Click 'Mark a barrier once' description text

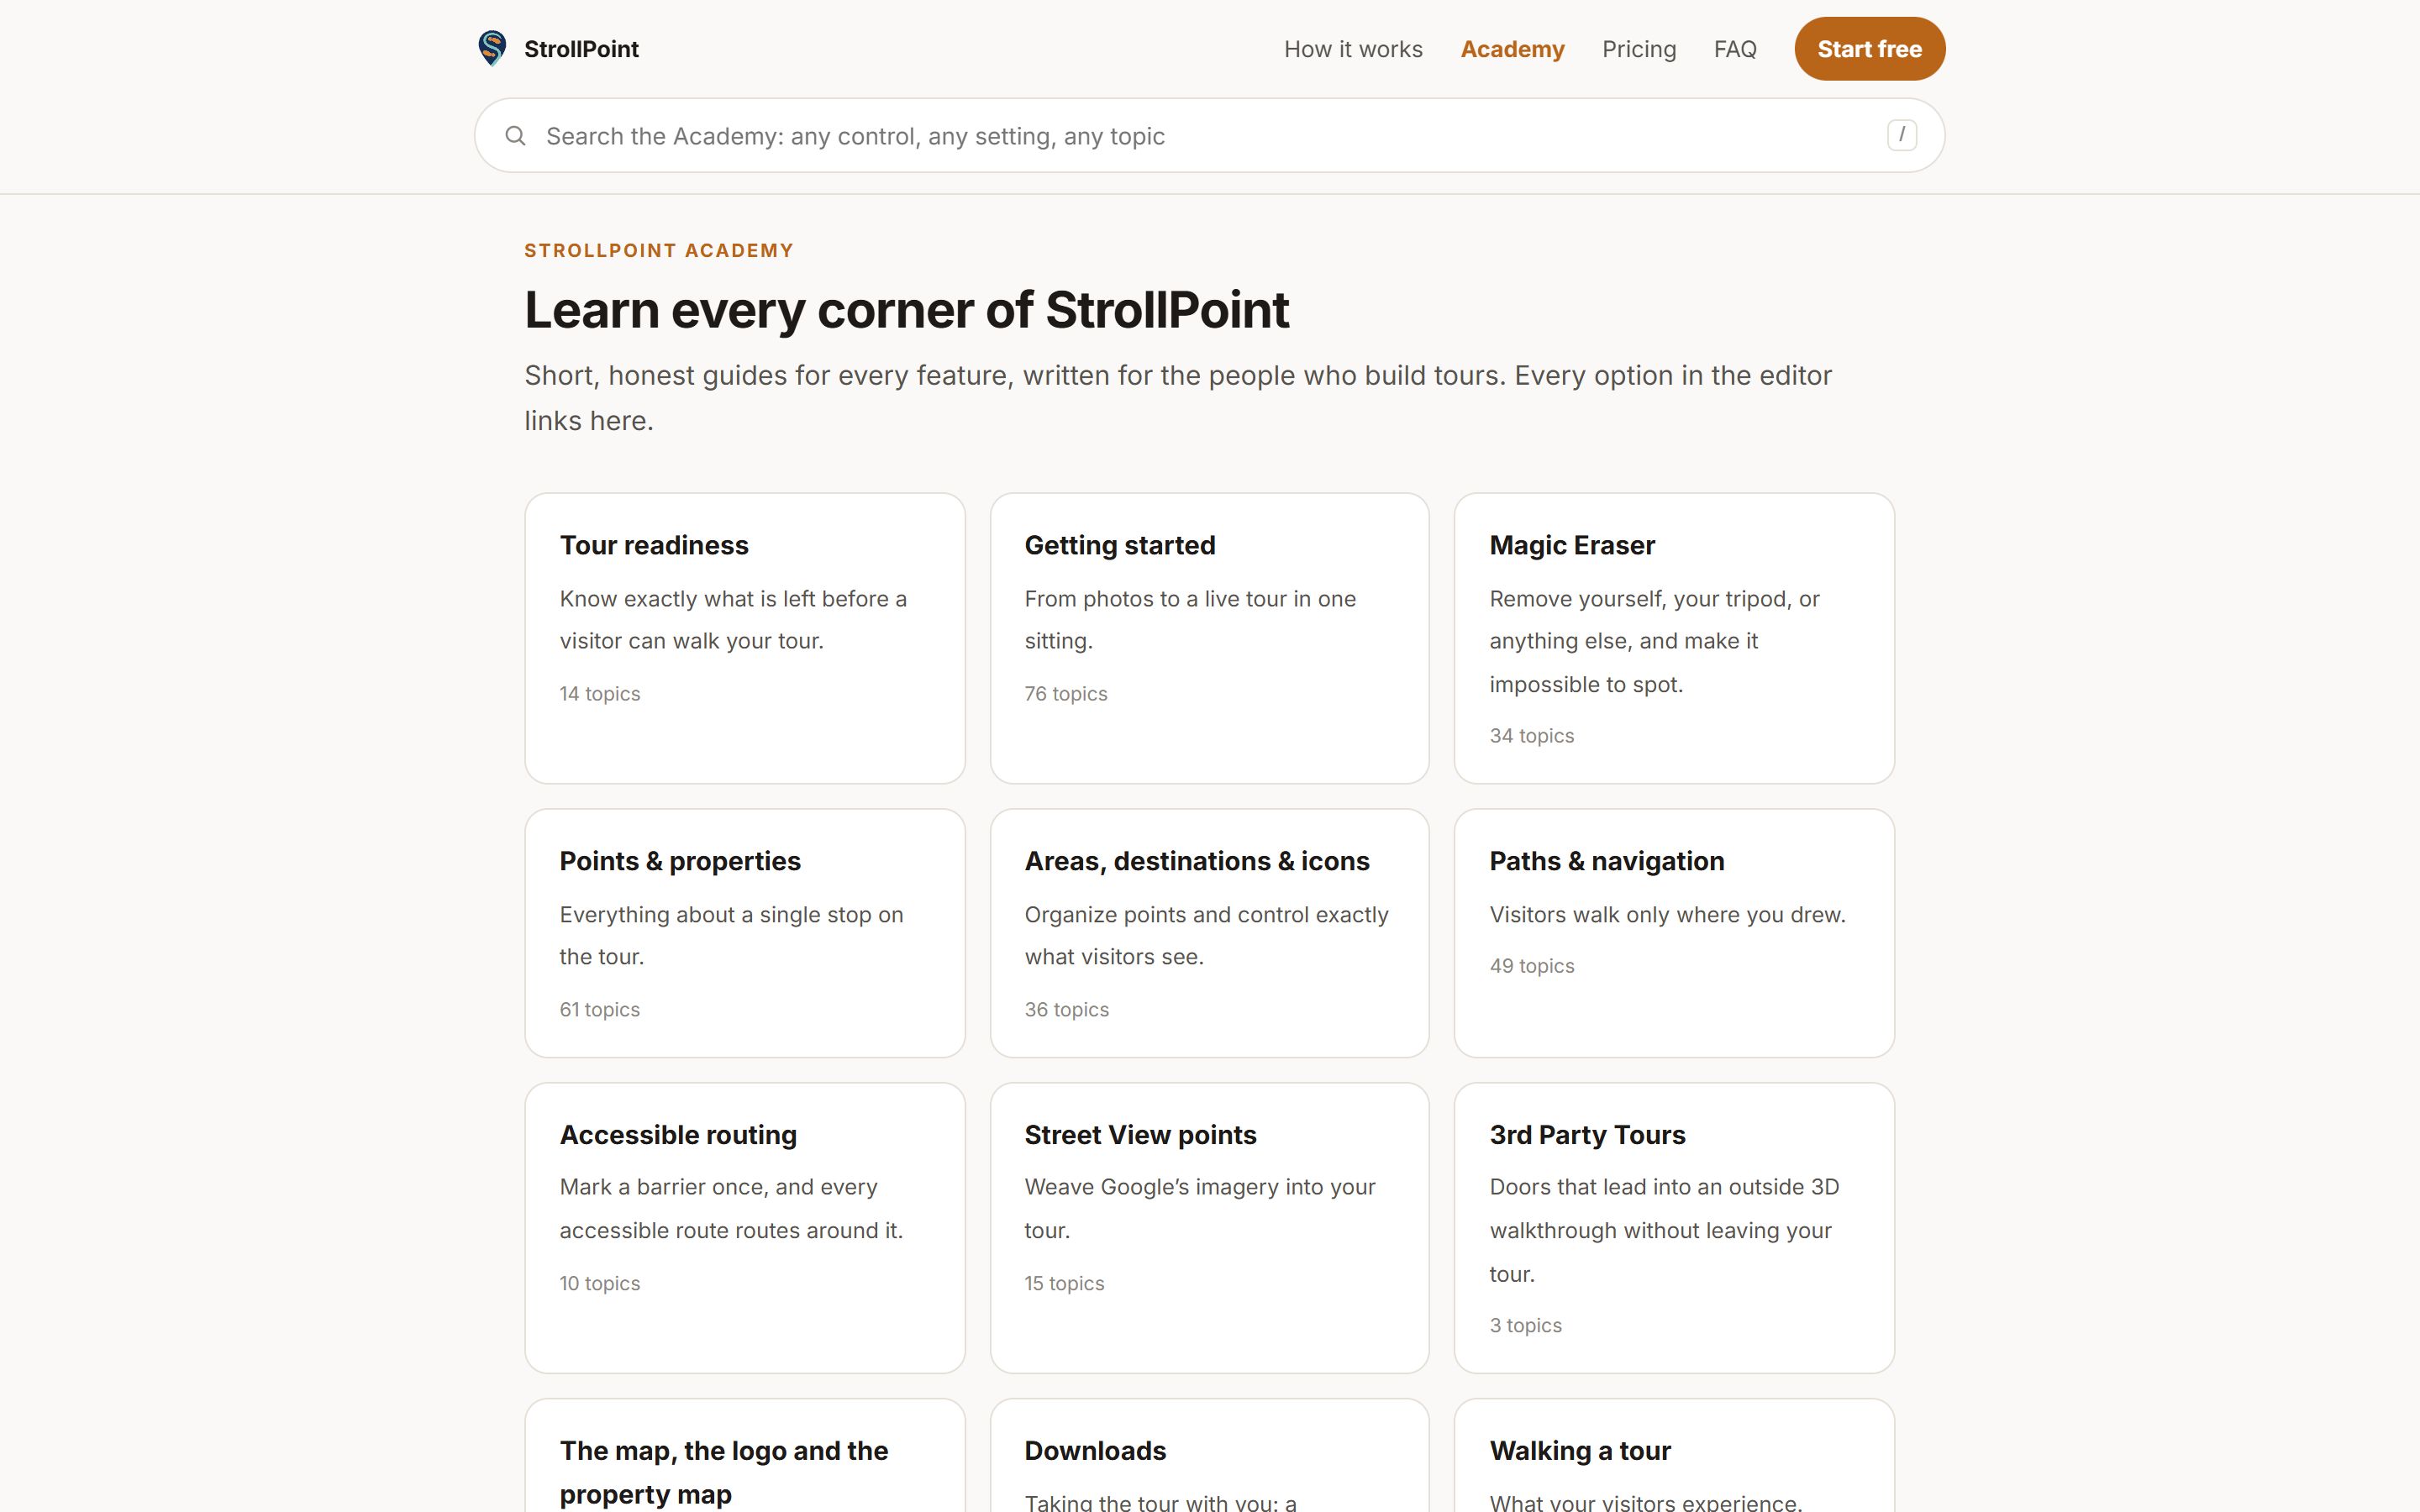731,1208
